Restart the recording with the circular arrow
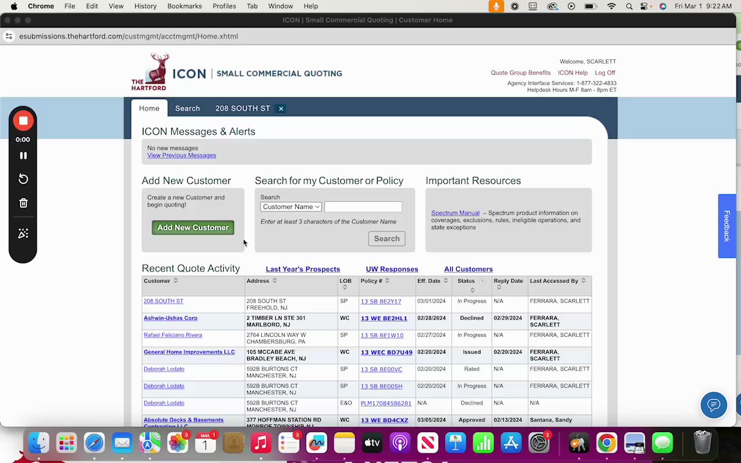 tap(23, 179)
